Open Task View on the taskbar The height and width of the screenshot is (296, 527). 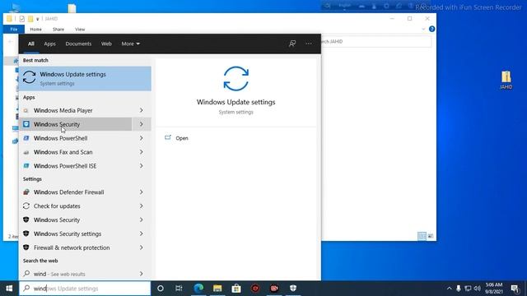point(179,289)
